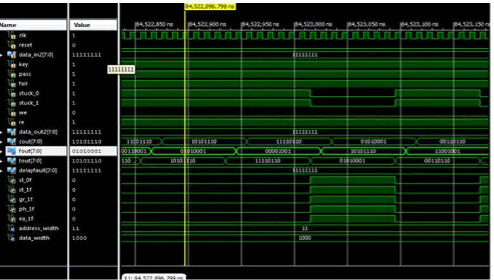Click the Name column header
Image resolution: width=494 pixels, height=280 pixels.
click(33, 25)
